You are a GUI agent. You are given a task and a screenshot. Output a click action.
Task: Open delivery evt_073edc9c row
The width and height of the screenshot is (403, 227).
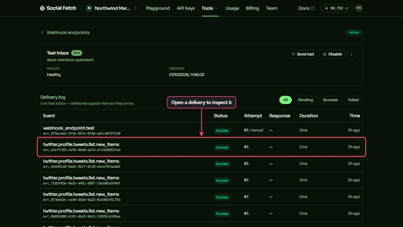201,197
